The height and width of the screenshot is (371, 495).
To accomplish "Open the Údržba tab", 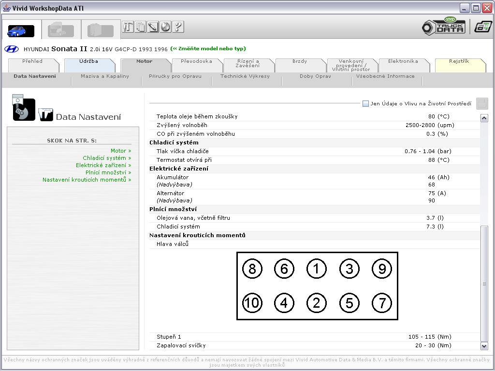I will (89, 65).
